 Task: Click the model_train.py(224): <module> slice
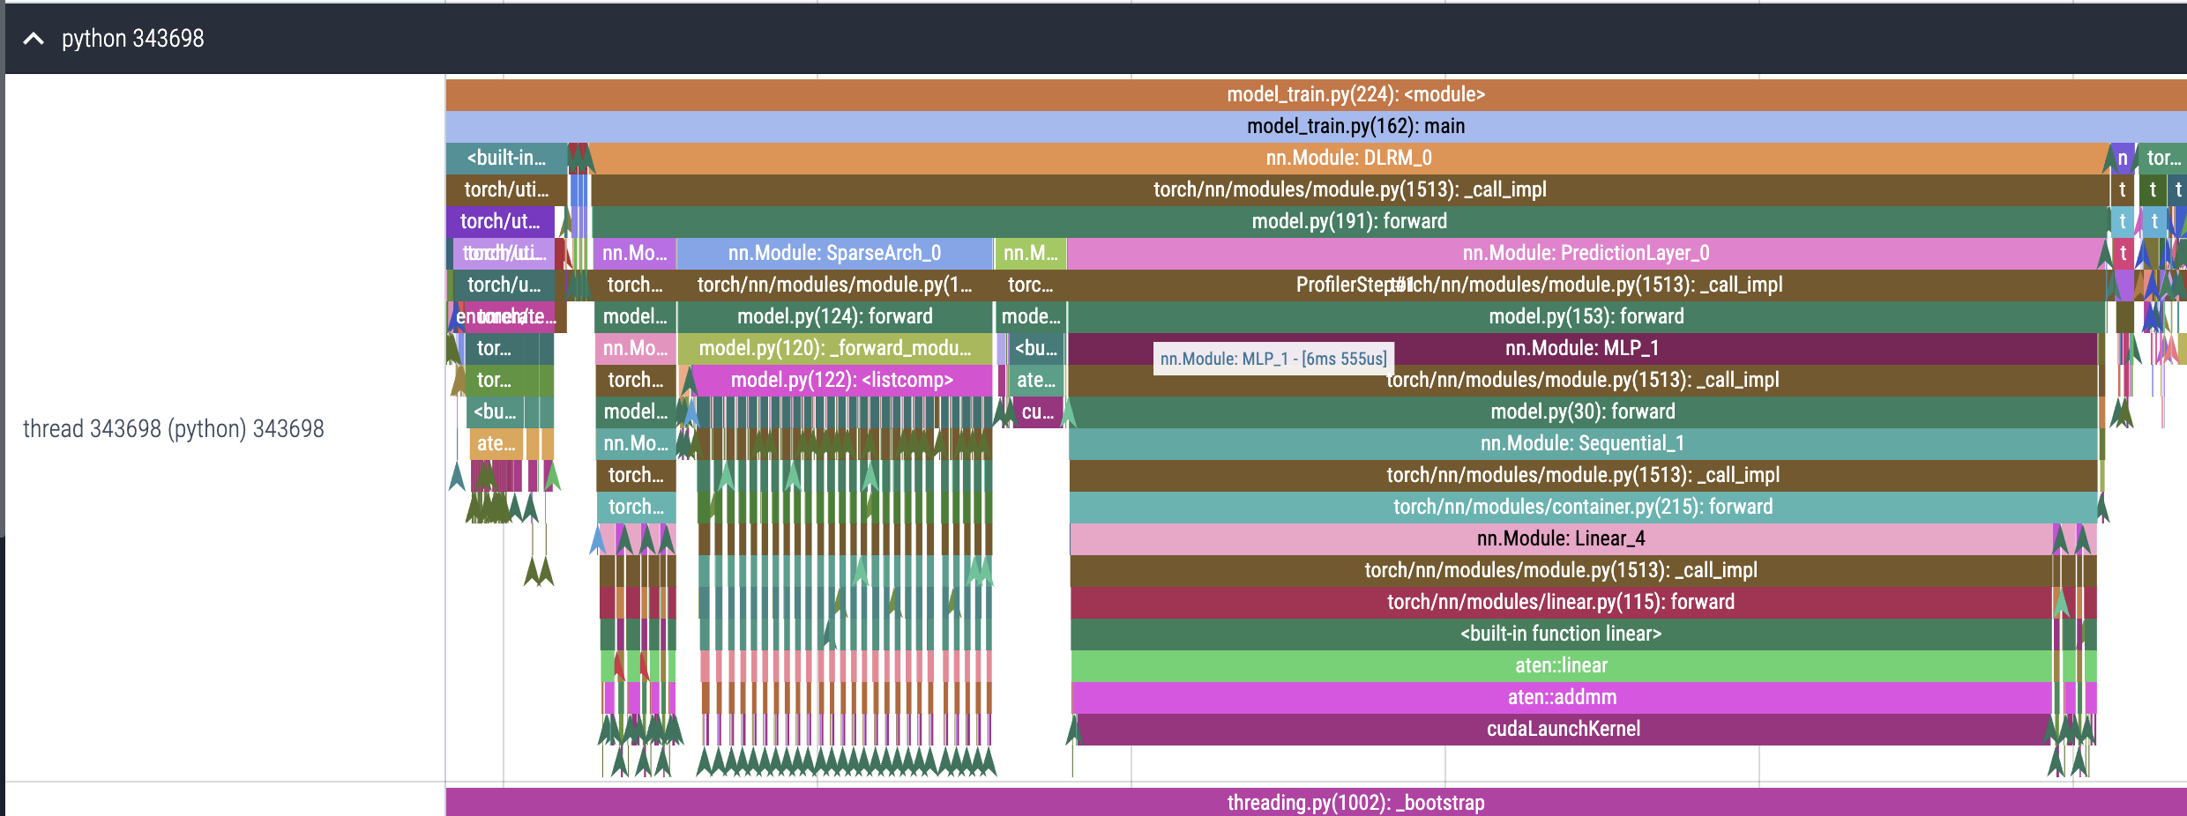pyautogui.click(x=1316, y=94)
